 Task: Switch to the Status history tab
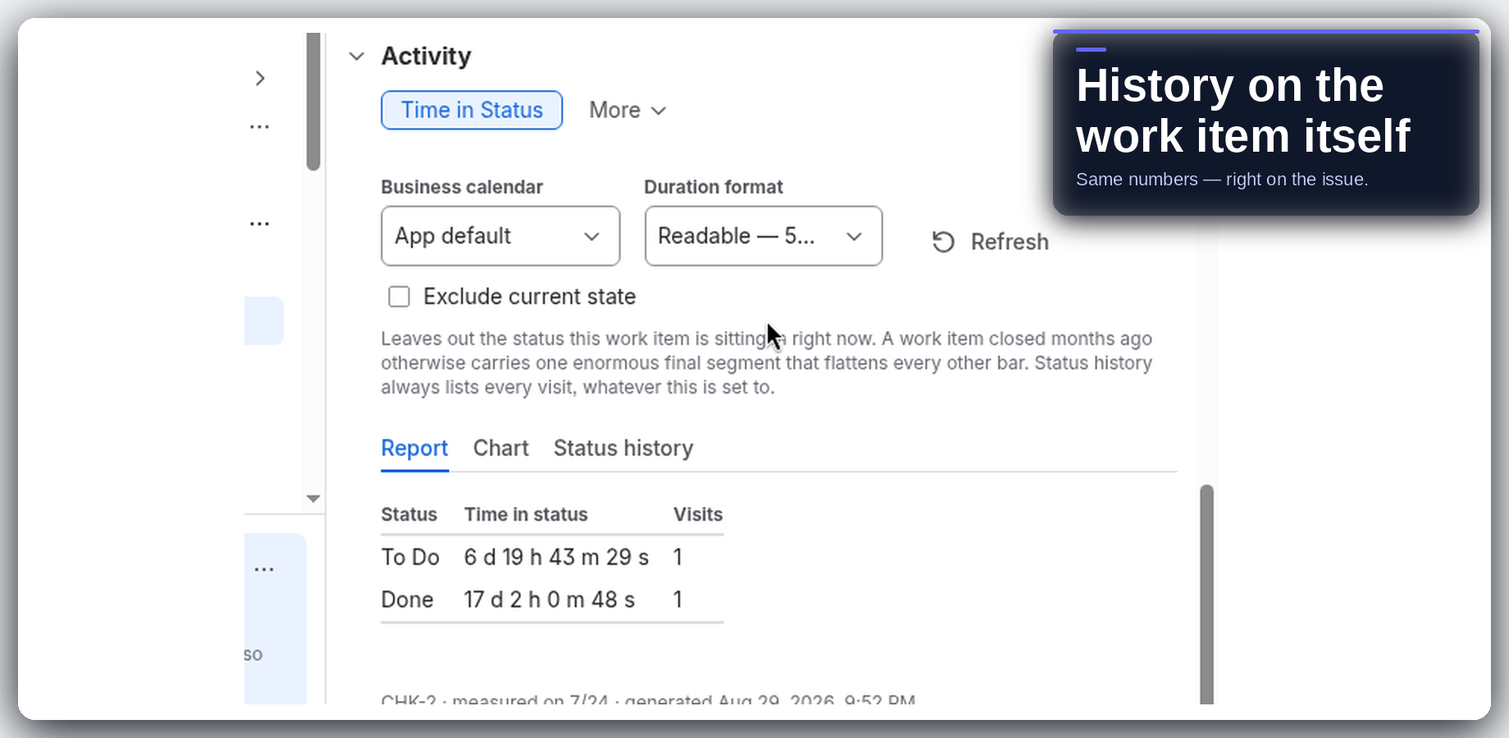(623, 449)
